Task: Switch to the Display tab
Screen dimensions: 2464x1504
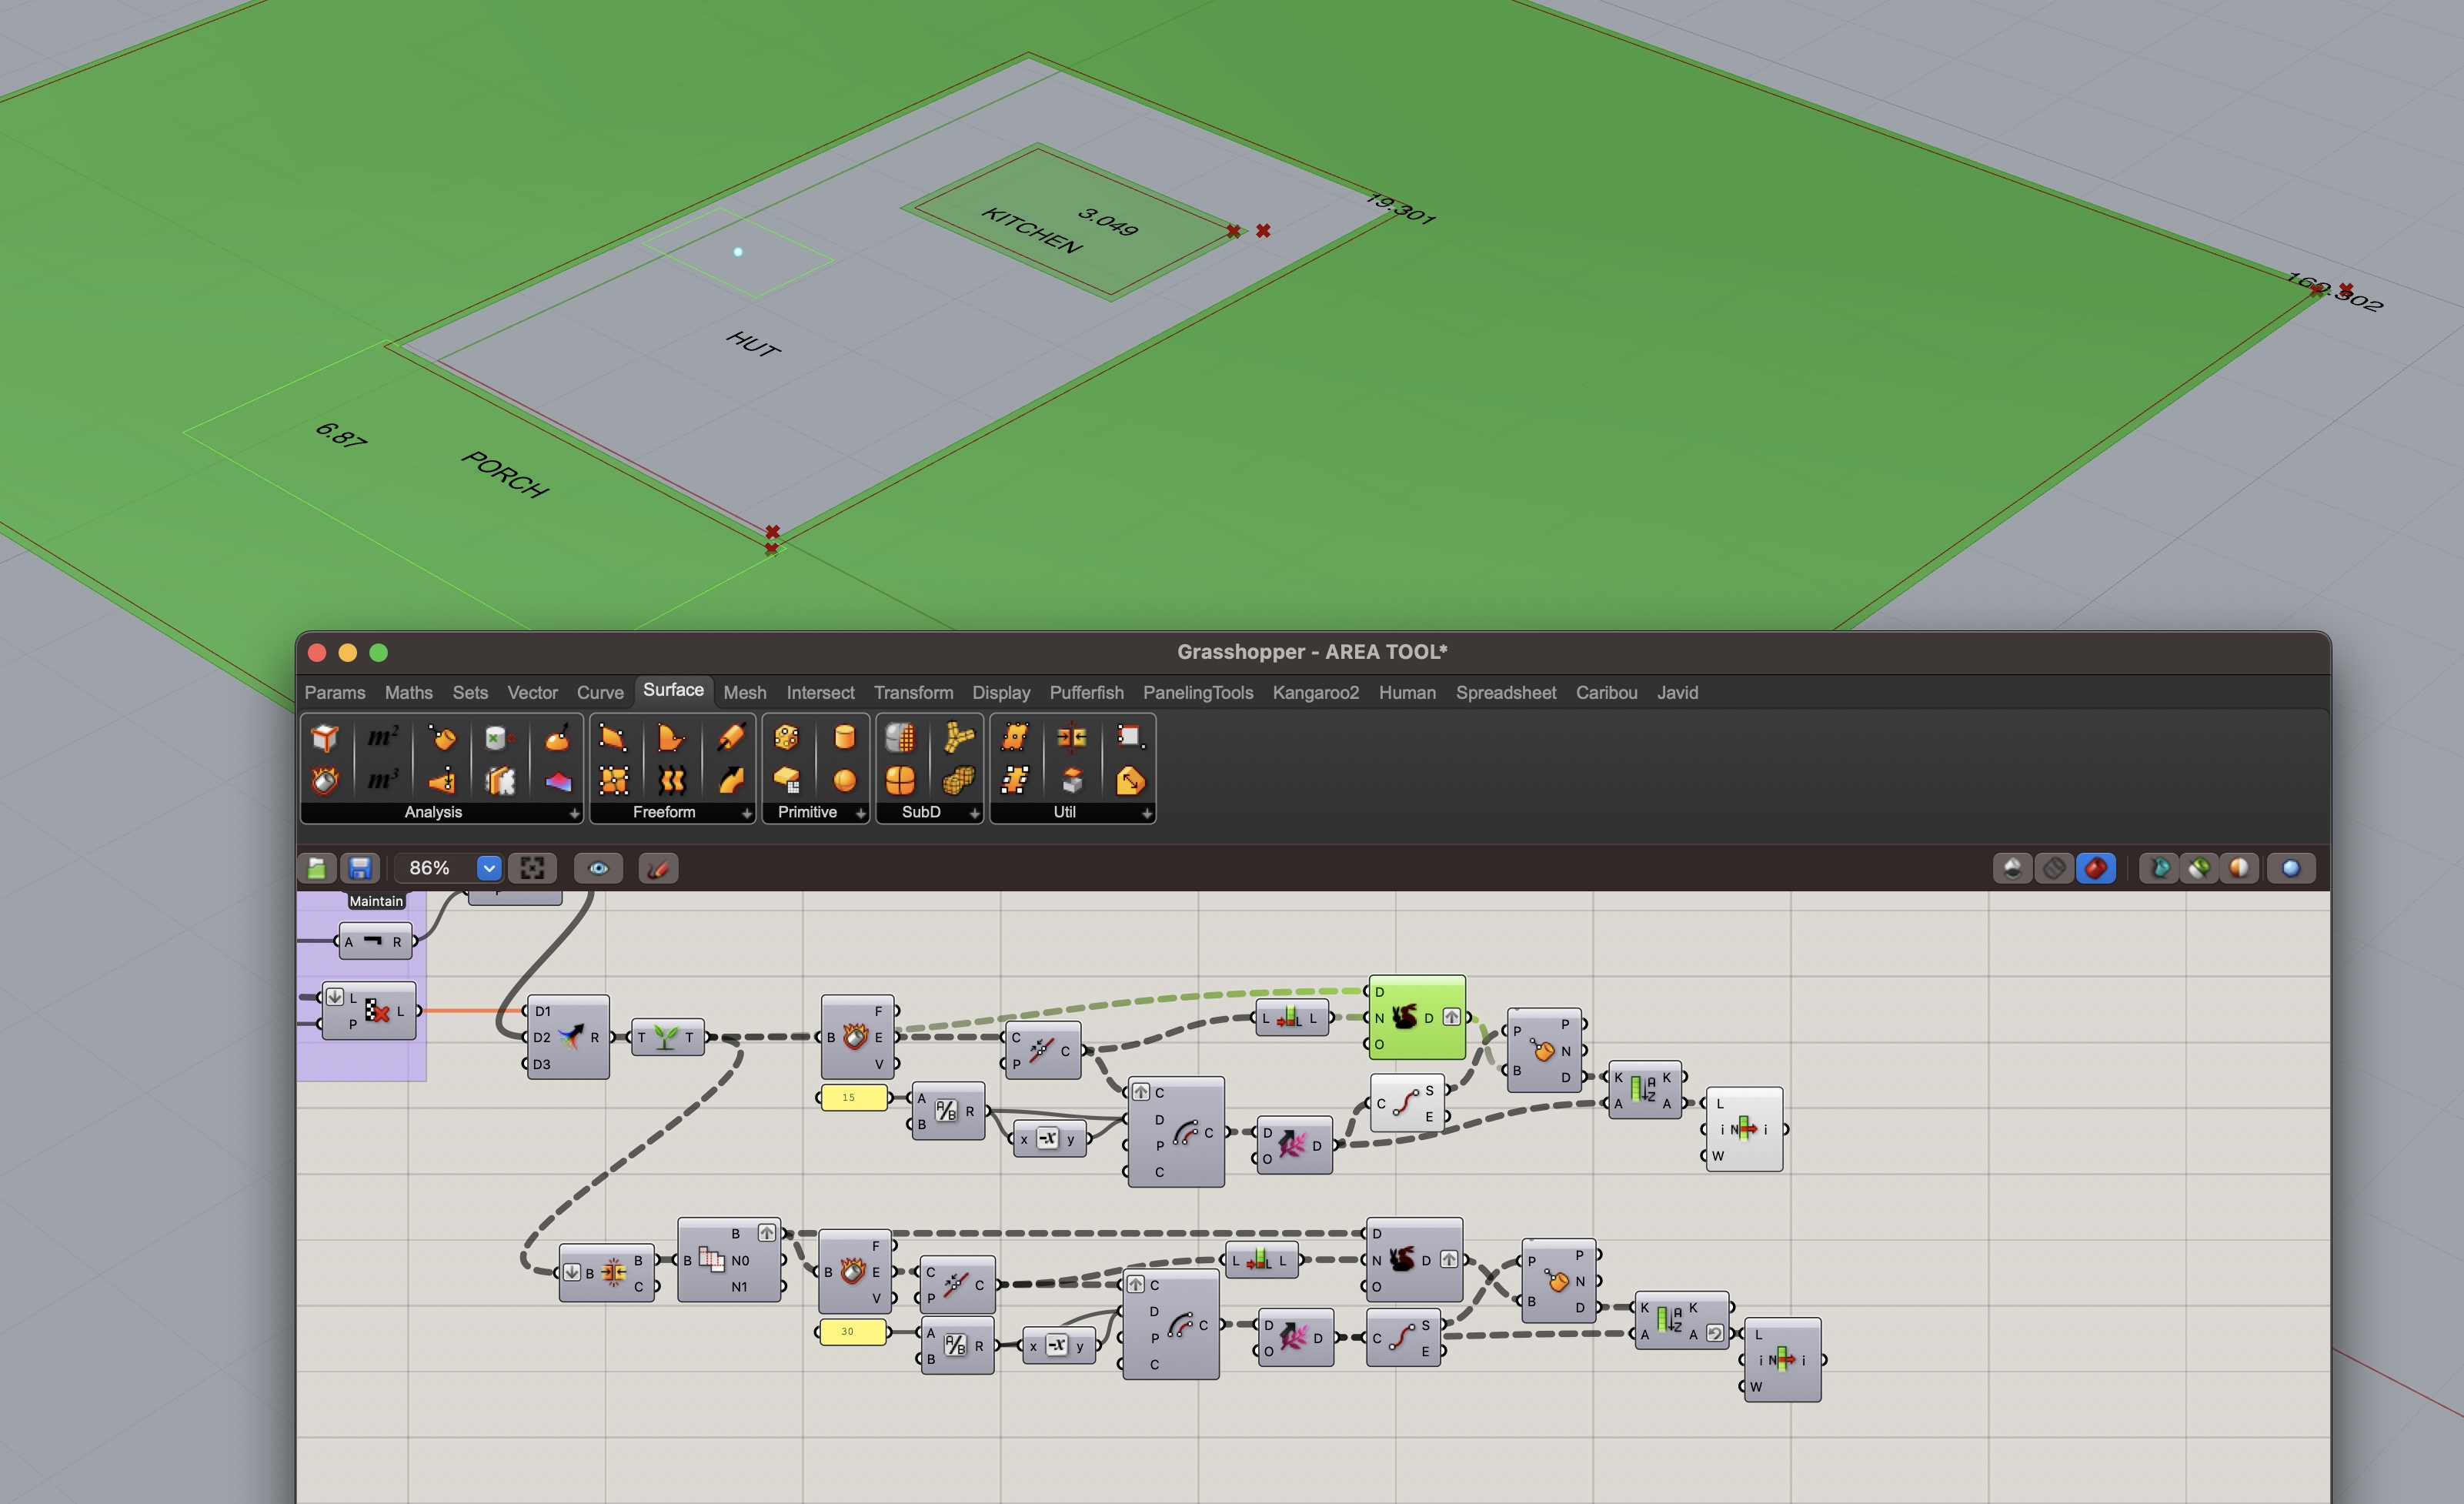Action: tap(1001, 692)
